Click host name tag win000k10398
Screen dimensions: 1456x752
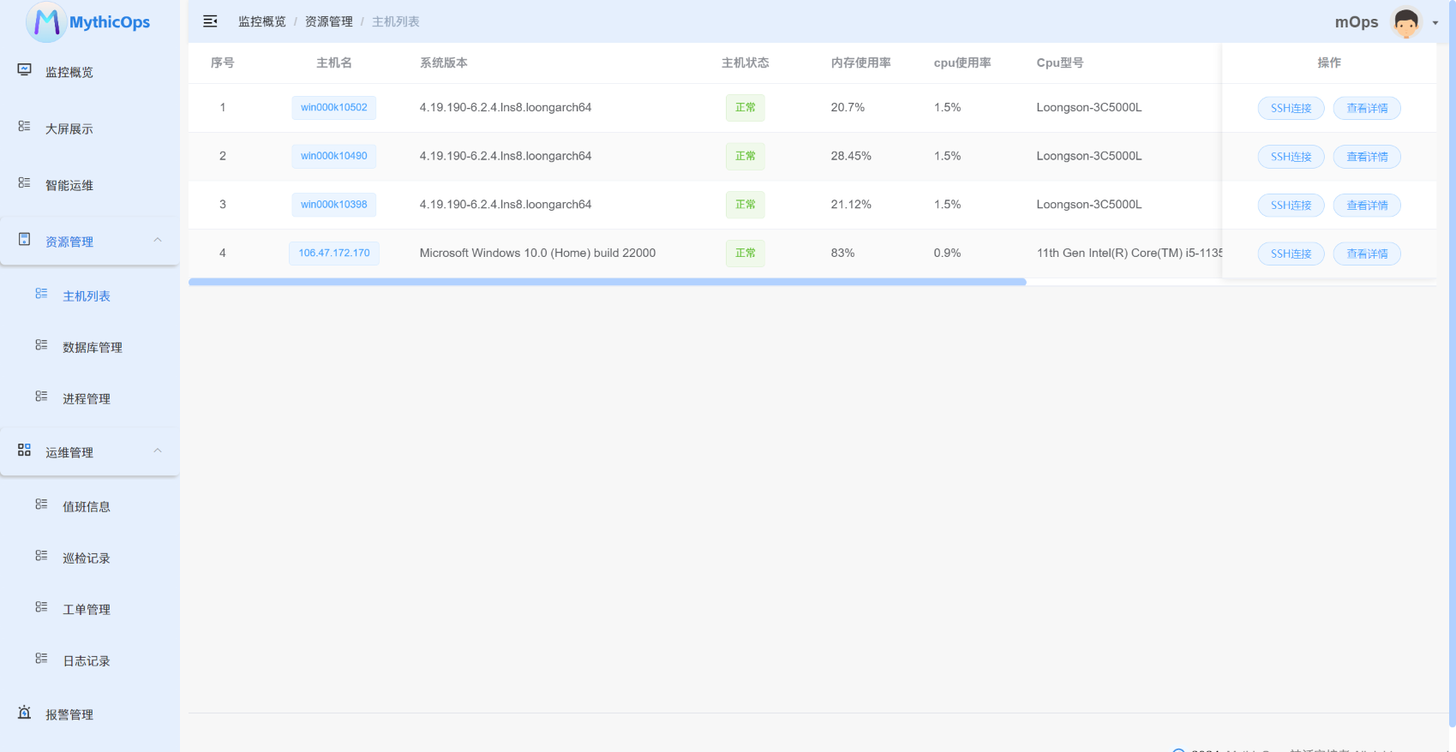[x=334, y=205]
